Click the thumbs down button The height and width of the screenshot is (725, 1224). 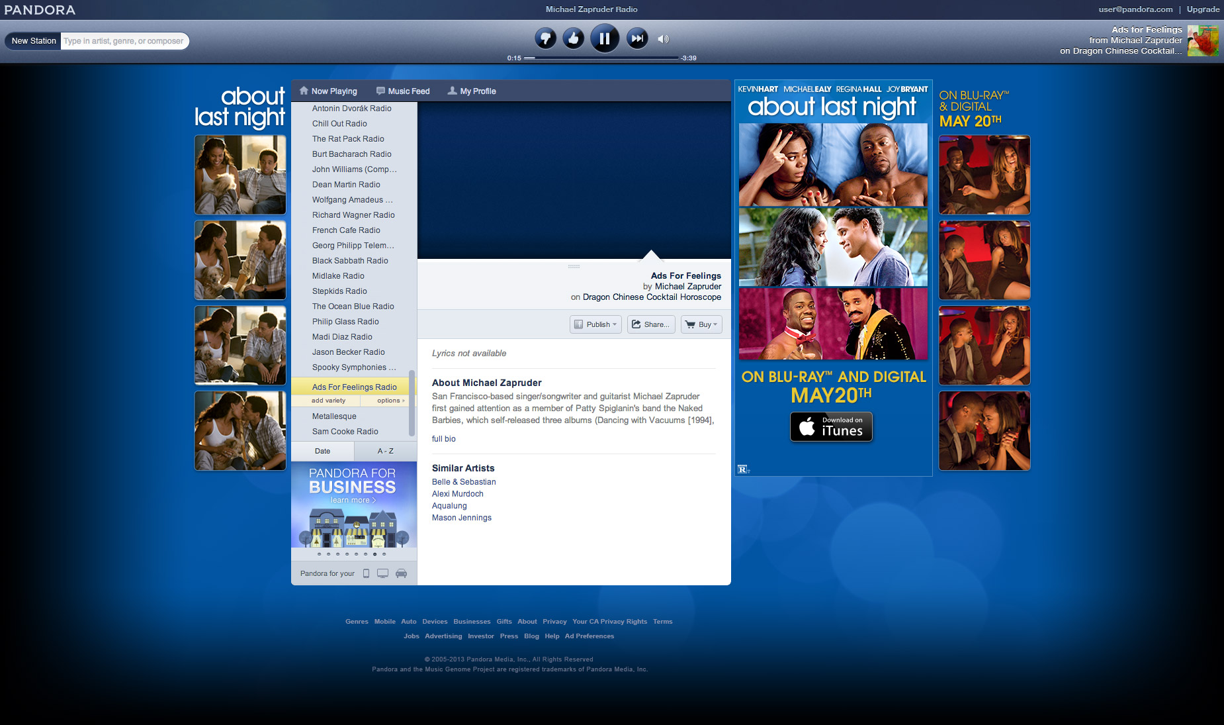pyautogui.click(x=545, y=38)
